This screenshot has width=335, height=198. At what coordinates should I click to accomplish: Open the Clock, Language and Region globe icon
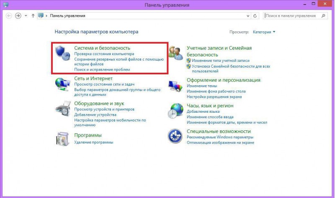coord(175,111)
